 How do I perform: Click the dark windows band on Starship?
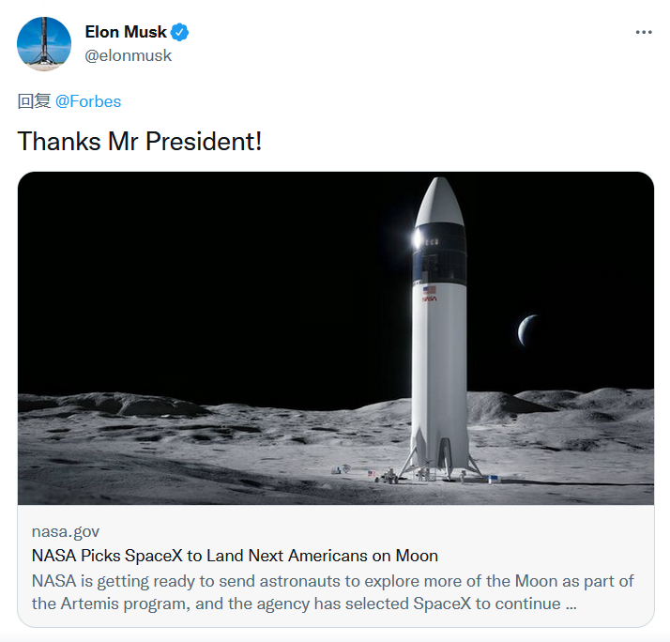pos(441,249)
